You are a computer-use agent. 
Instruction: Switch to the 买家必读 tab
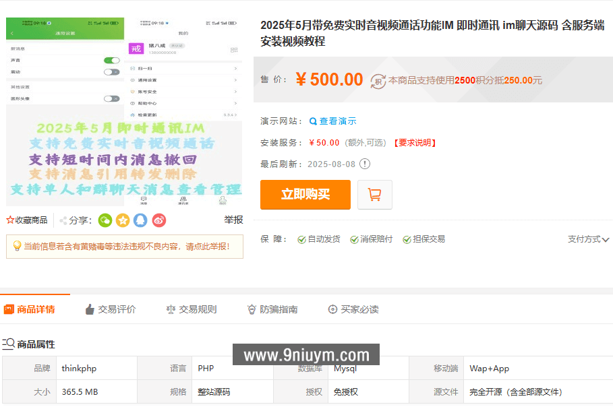tap(360, 309)
